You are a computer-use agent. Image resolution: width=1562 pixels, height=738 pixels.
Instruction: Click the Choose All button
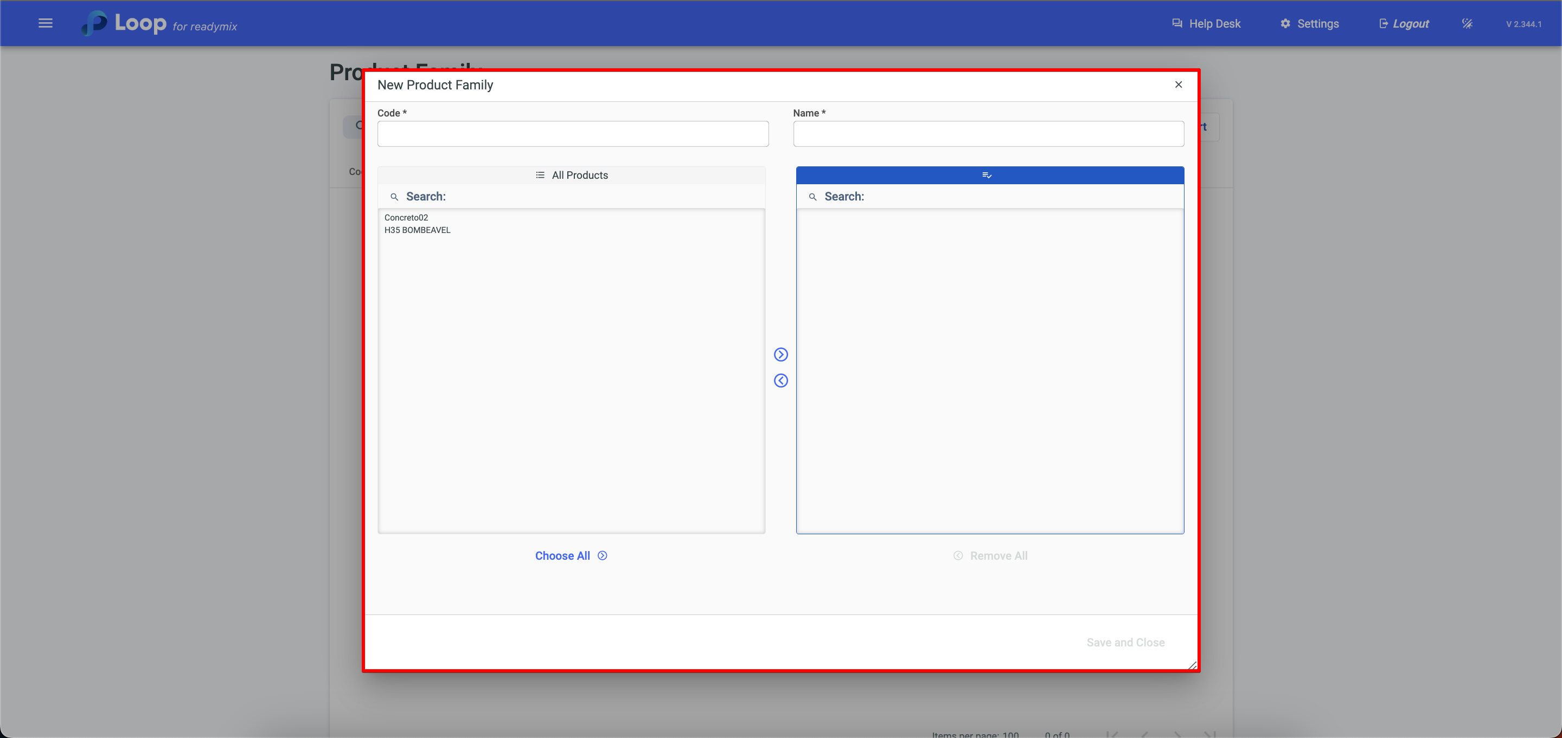click(x=571, y=555)
